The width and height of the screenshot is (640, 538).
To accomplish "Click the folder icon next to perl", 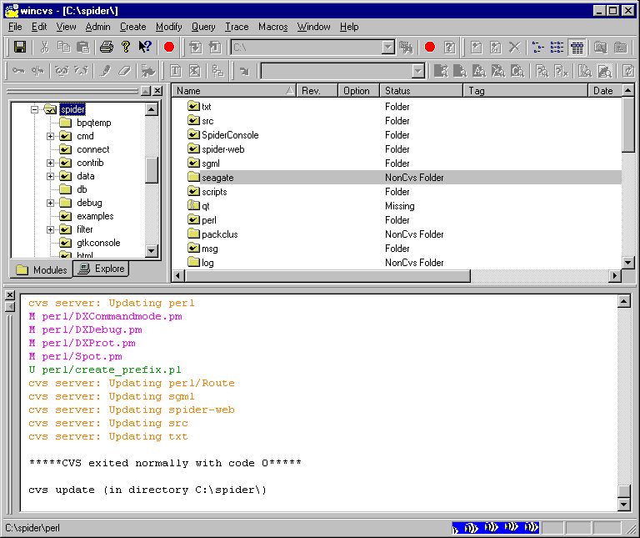I will pyautogui.click(x=193, y=220).
